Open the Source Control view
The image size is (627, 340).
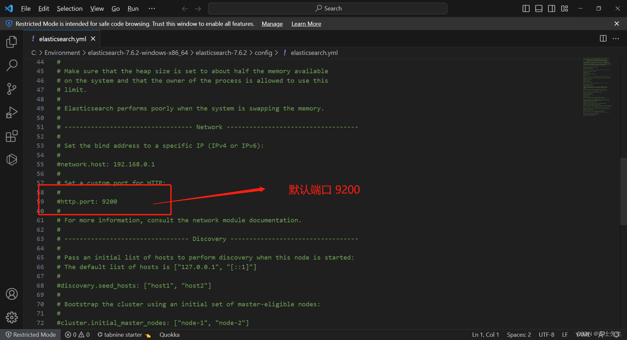(12, 89)
